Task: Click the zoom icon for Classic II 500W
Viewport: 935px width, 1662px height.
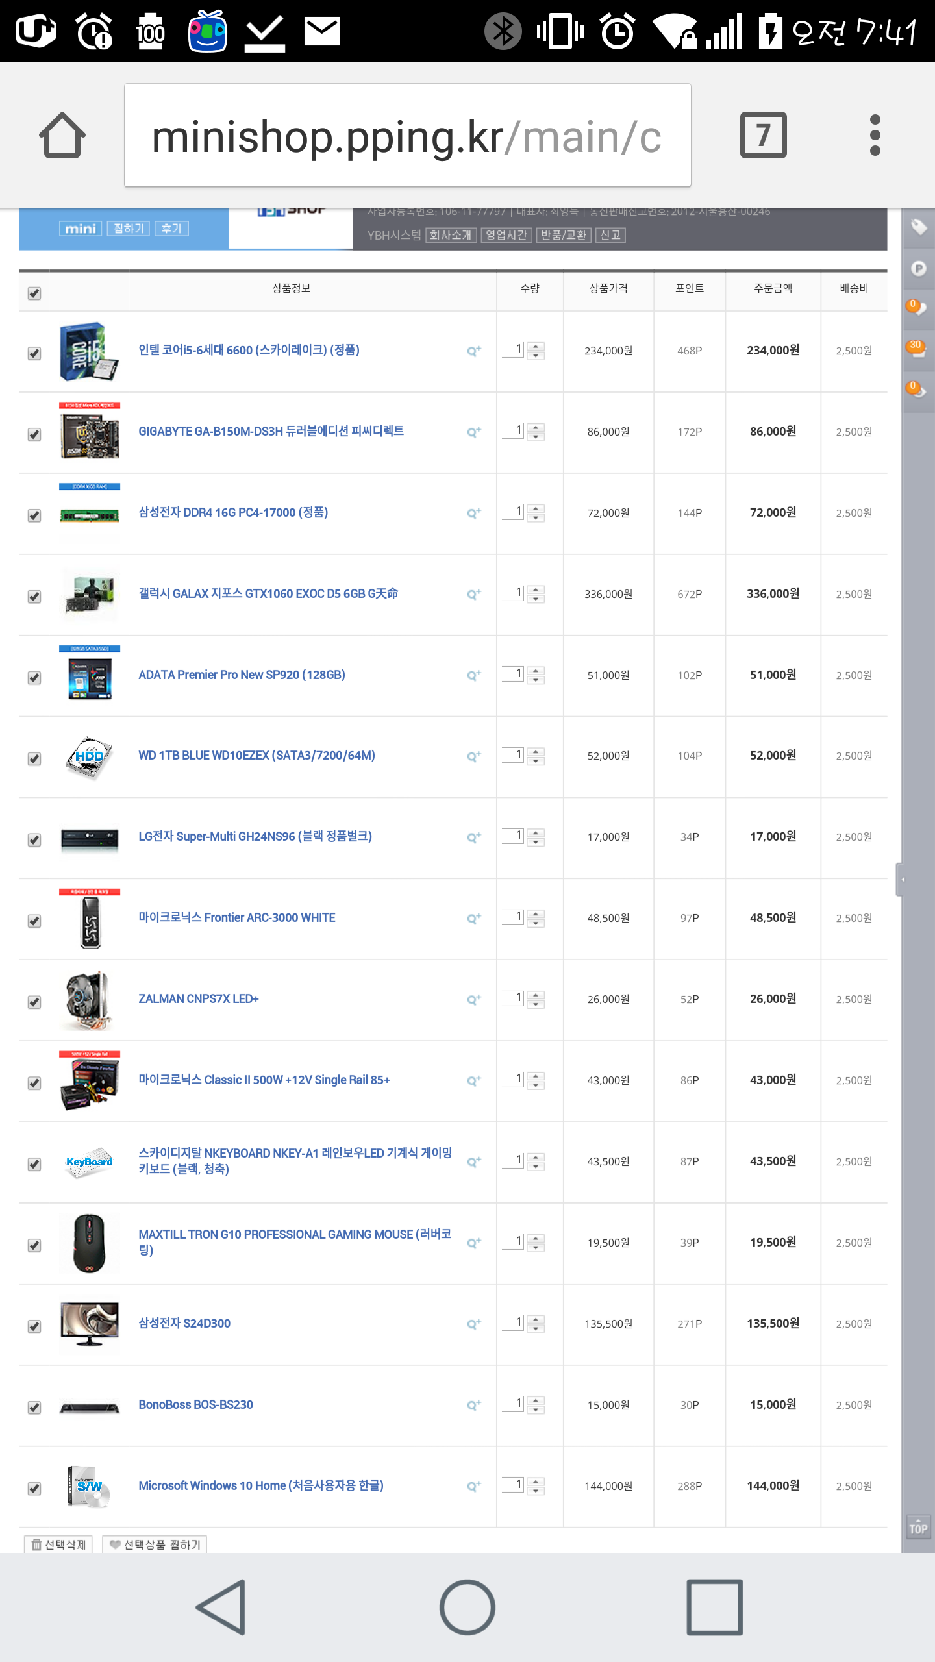Action: click(x=474, y=1081)
